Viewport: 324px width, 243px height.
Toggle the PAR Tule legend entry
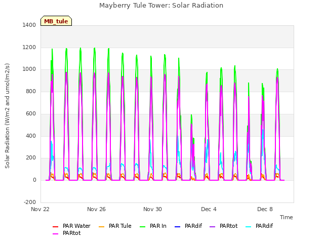pos(115,226)
